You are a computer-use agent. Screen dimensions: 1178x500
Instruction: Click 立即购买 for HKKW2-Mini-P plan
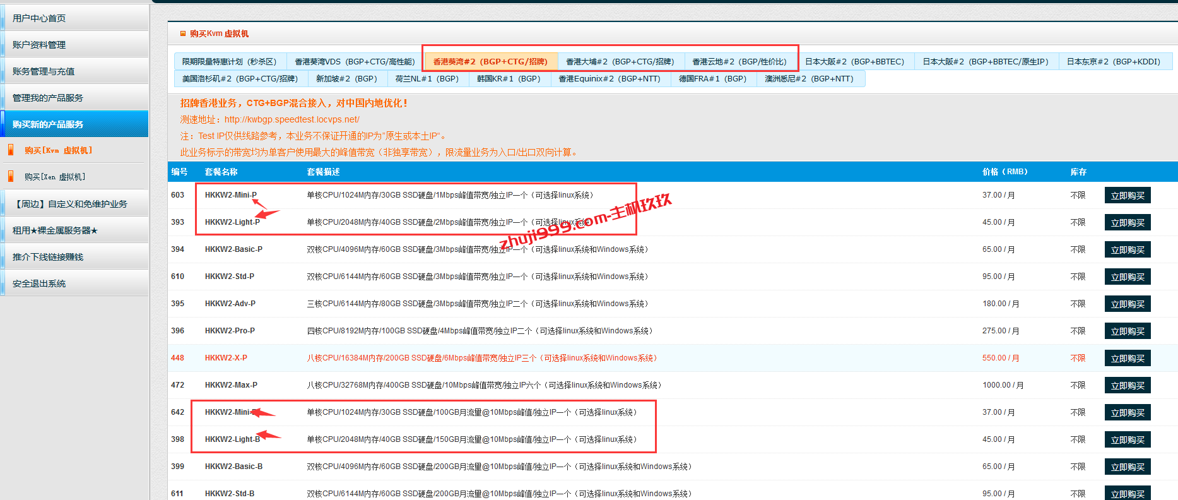(1128, 196)
